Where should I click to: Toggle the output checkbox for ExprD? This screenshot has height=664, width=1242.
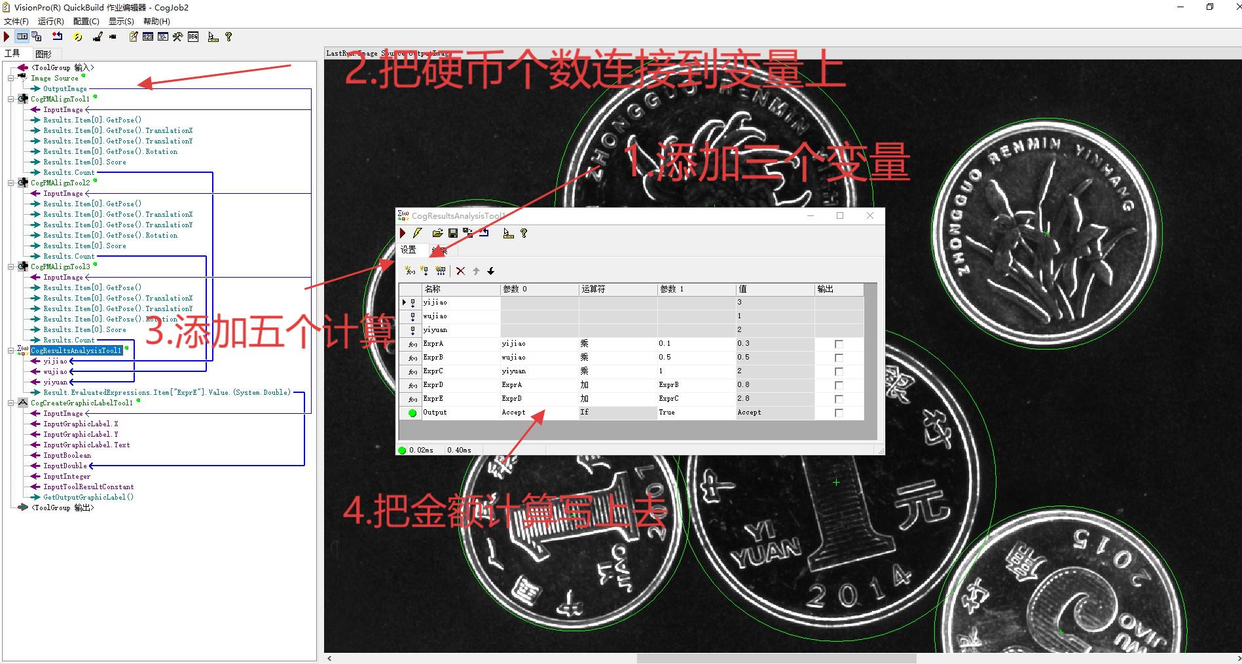[839, 385]
